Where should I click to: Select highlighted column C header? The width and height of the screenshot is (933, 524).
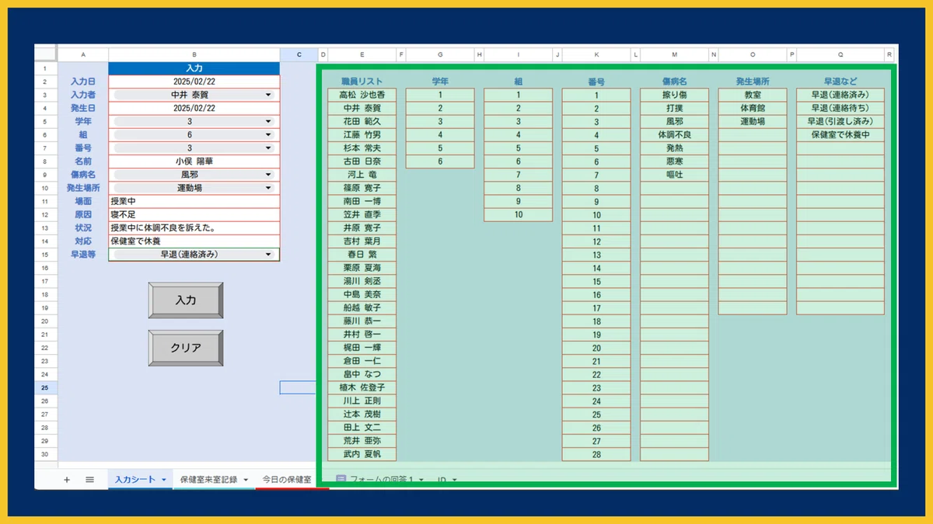[299, 55]
